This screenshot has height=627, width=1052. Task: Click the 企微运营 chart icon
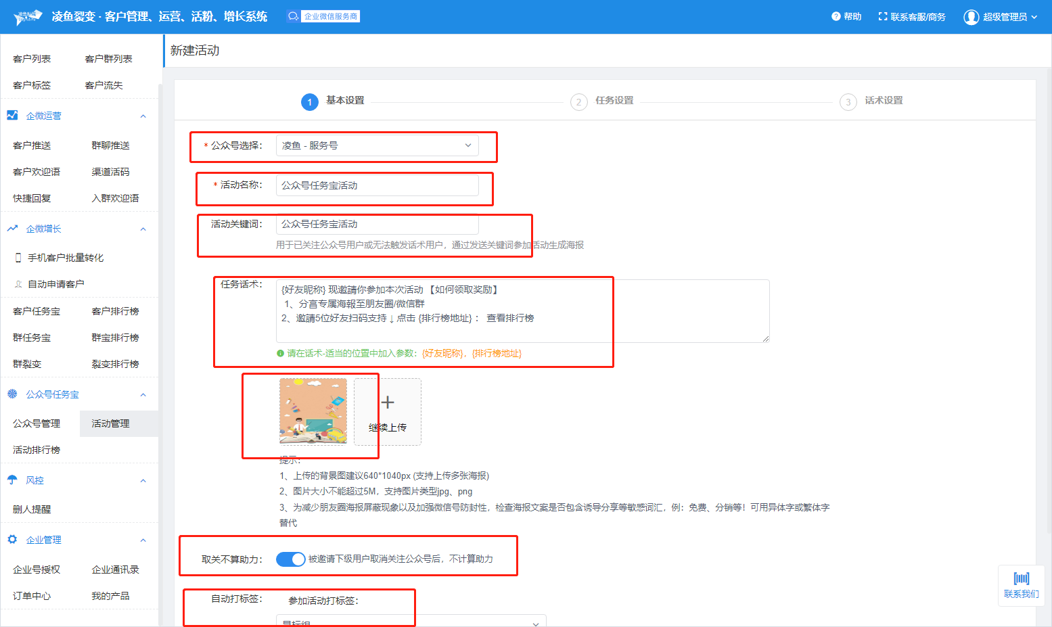(12, 116)
